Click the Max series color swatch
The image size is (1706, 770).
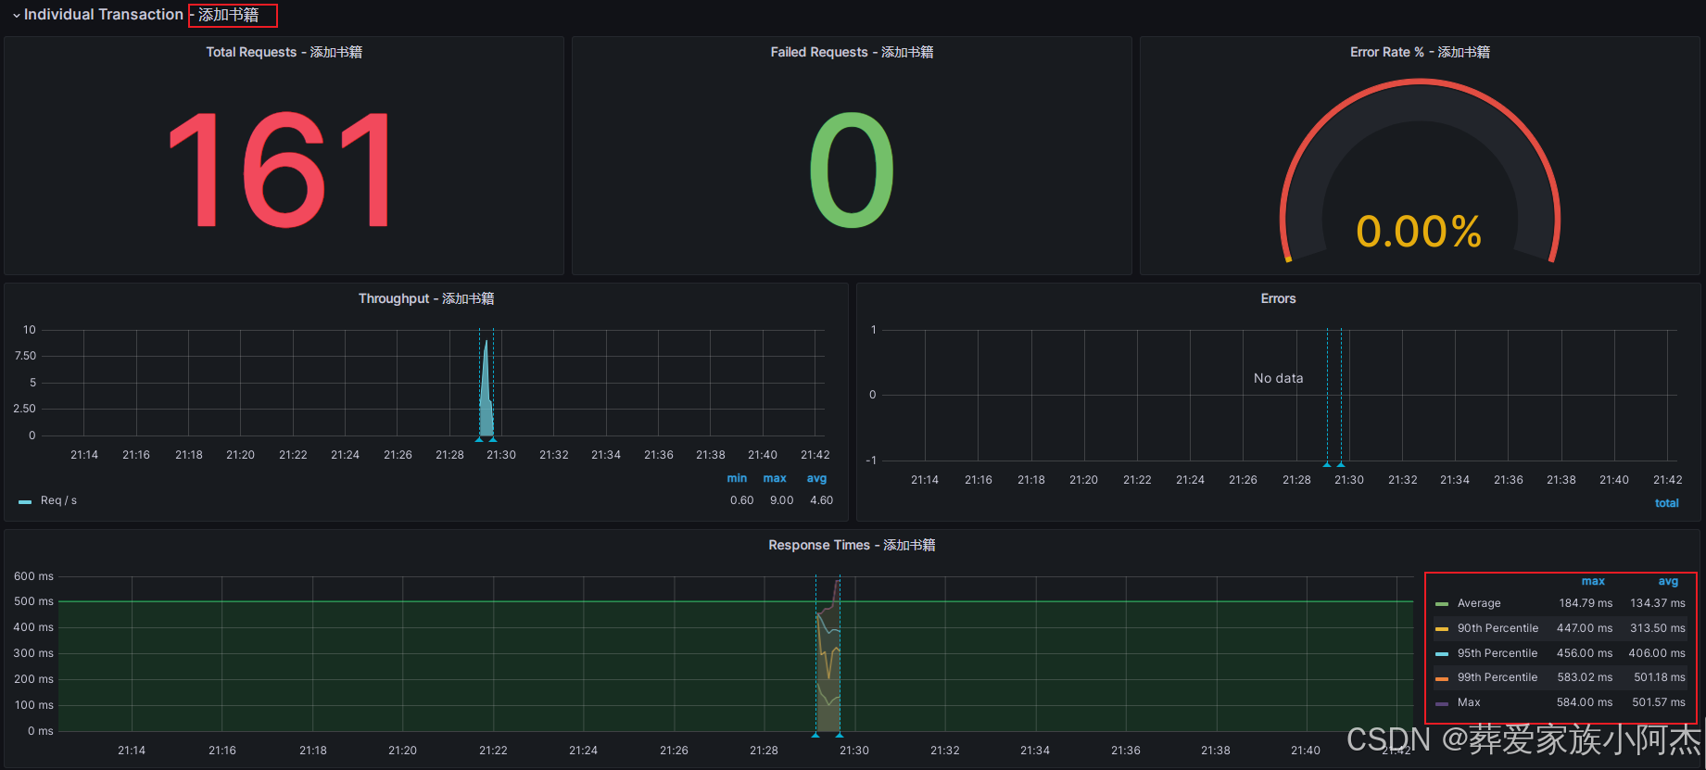(1442, 703)
